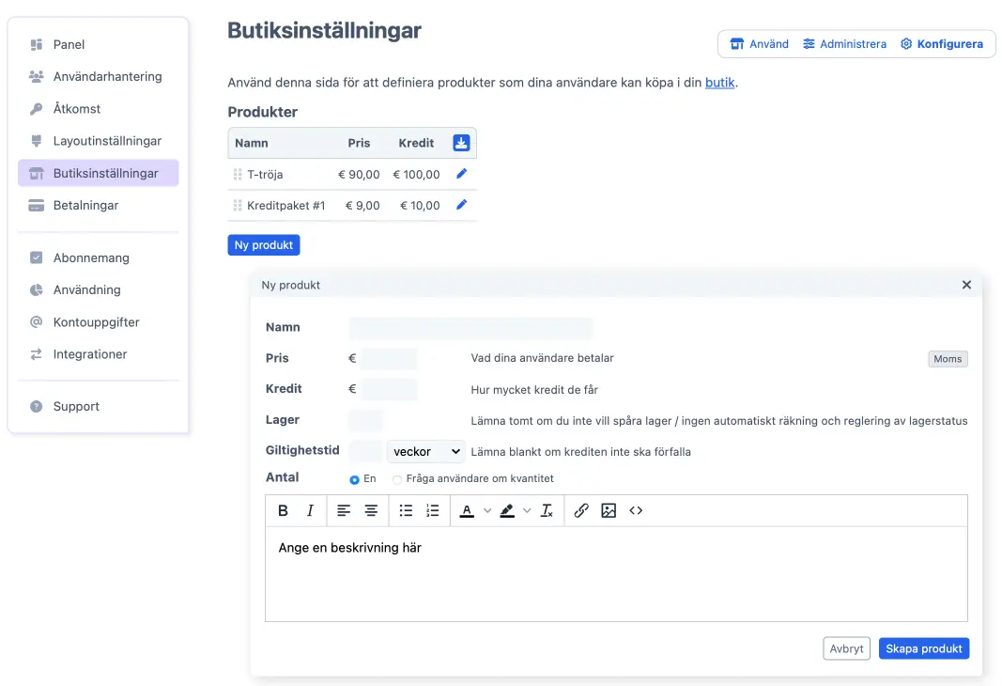Viewport: 1002px width, 686px height.
Task: Open the Använd view
Action: click(x=759, y=44)
